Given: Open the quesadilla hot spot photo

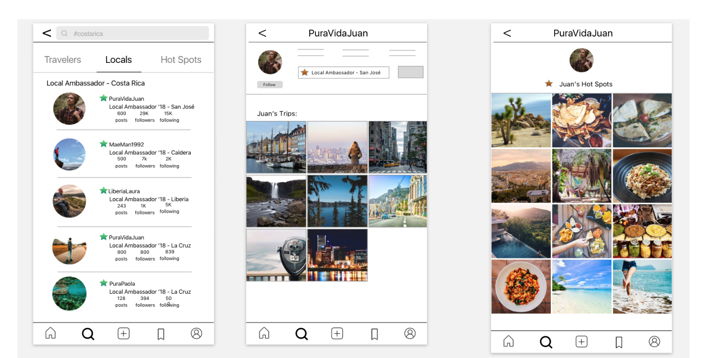Looking at the screenshot, I should (643, 120).
